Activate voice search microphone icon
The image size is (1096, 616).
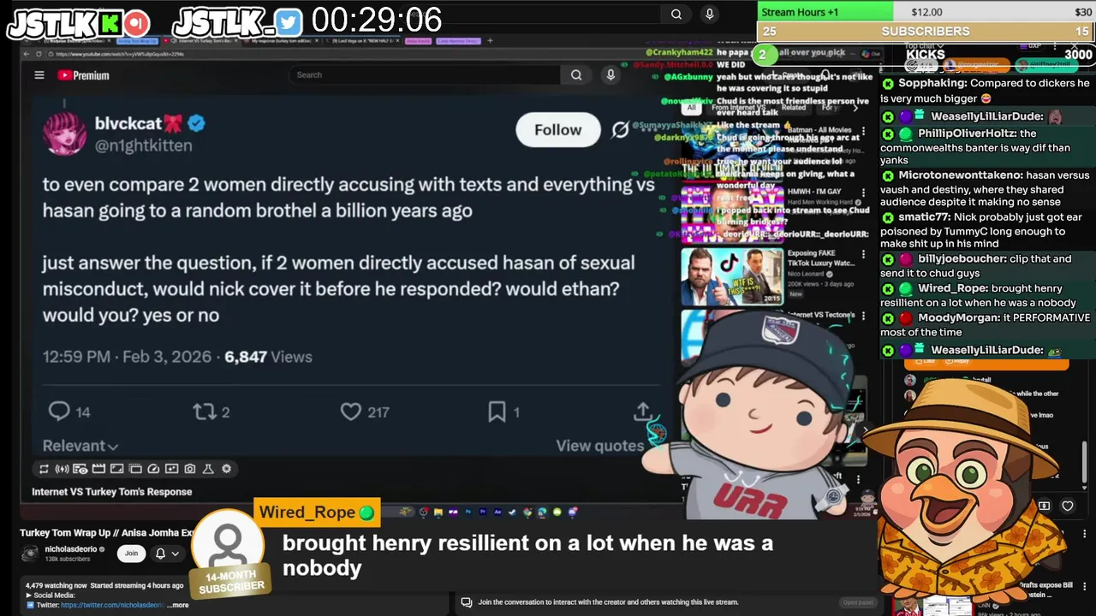pos(611,74)
